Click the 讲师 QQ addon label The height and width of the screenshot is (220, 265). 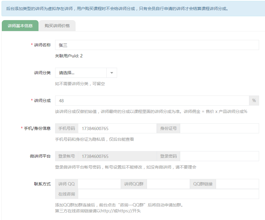[x=66, y=184]
